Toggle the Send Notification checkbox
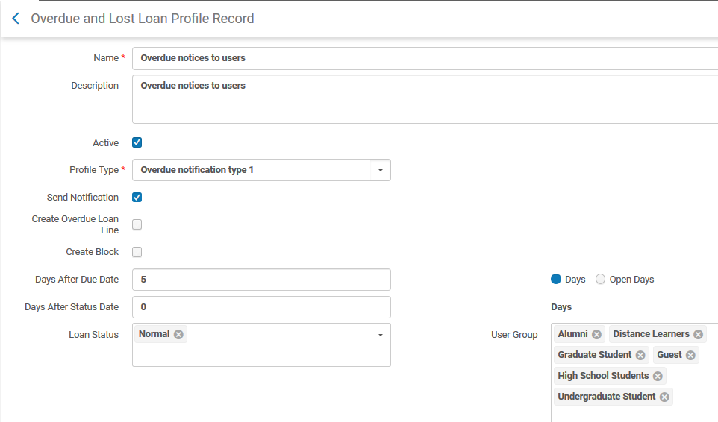The width and height of the screenshot is (718, 422). coord(137,198)
